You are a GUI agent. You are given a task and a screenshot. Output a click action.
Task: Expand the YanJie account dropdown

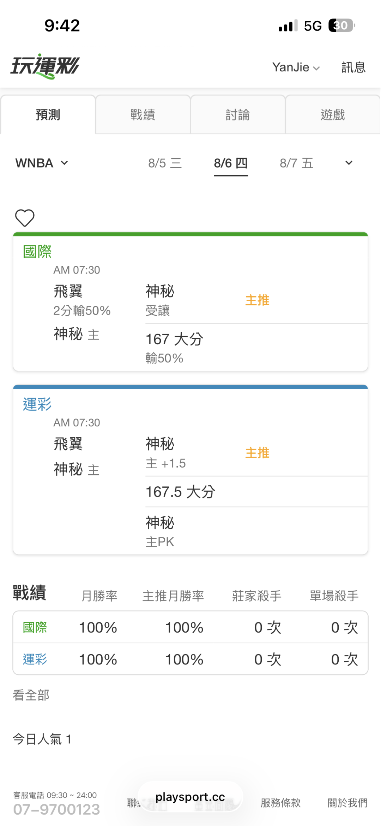(x=296, y=67)
